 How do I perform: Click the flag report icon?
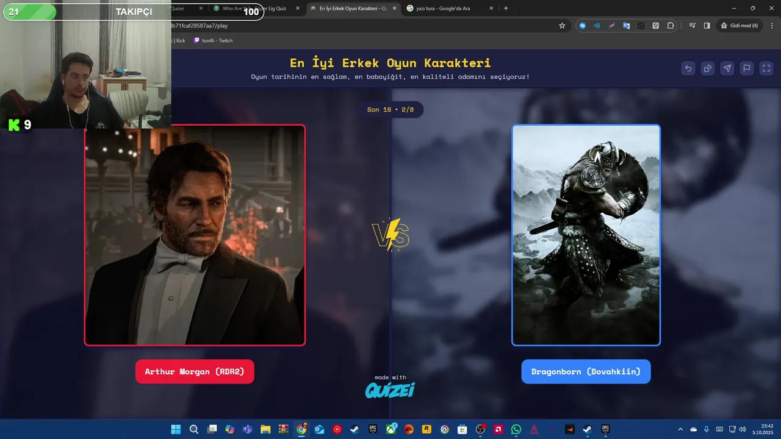747,68
